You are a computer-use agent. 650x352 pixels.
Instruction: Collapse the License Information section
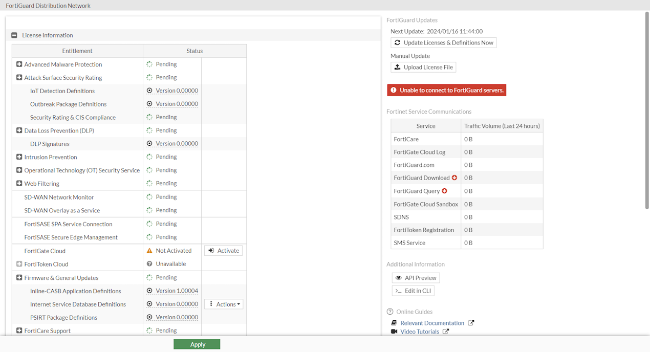14,35
